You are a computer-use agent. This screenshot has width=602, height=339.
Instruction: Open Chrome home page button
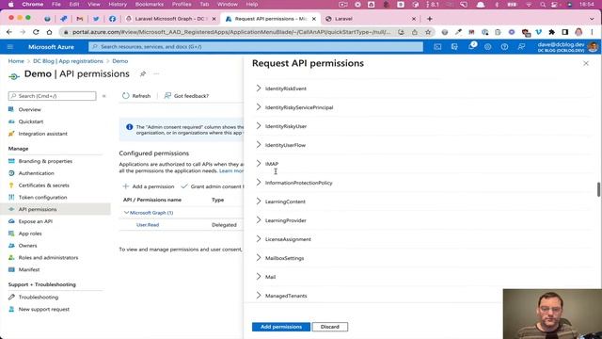(49, 32)
